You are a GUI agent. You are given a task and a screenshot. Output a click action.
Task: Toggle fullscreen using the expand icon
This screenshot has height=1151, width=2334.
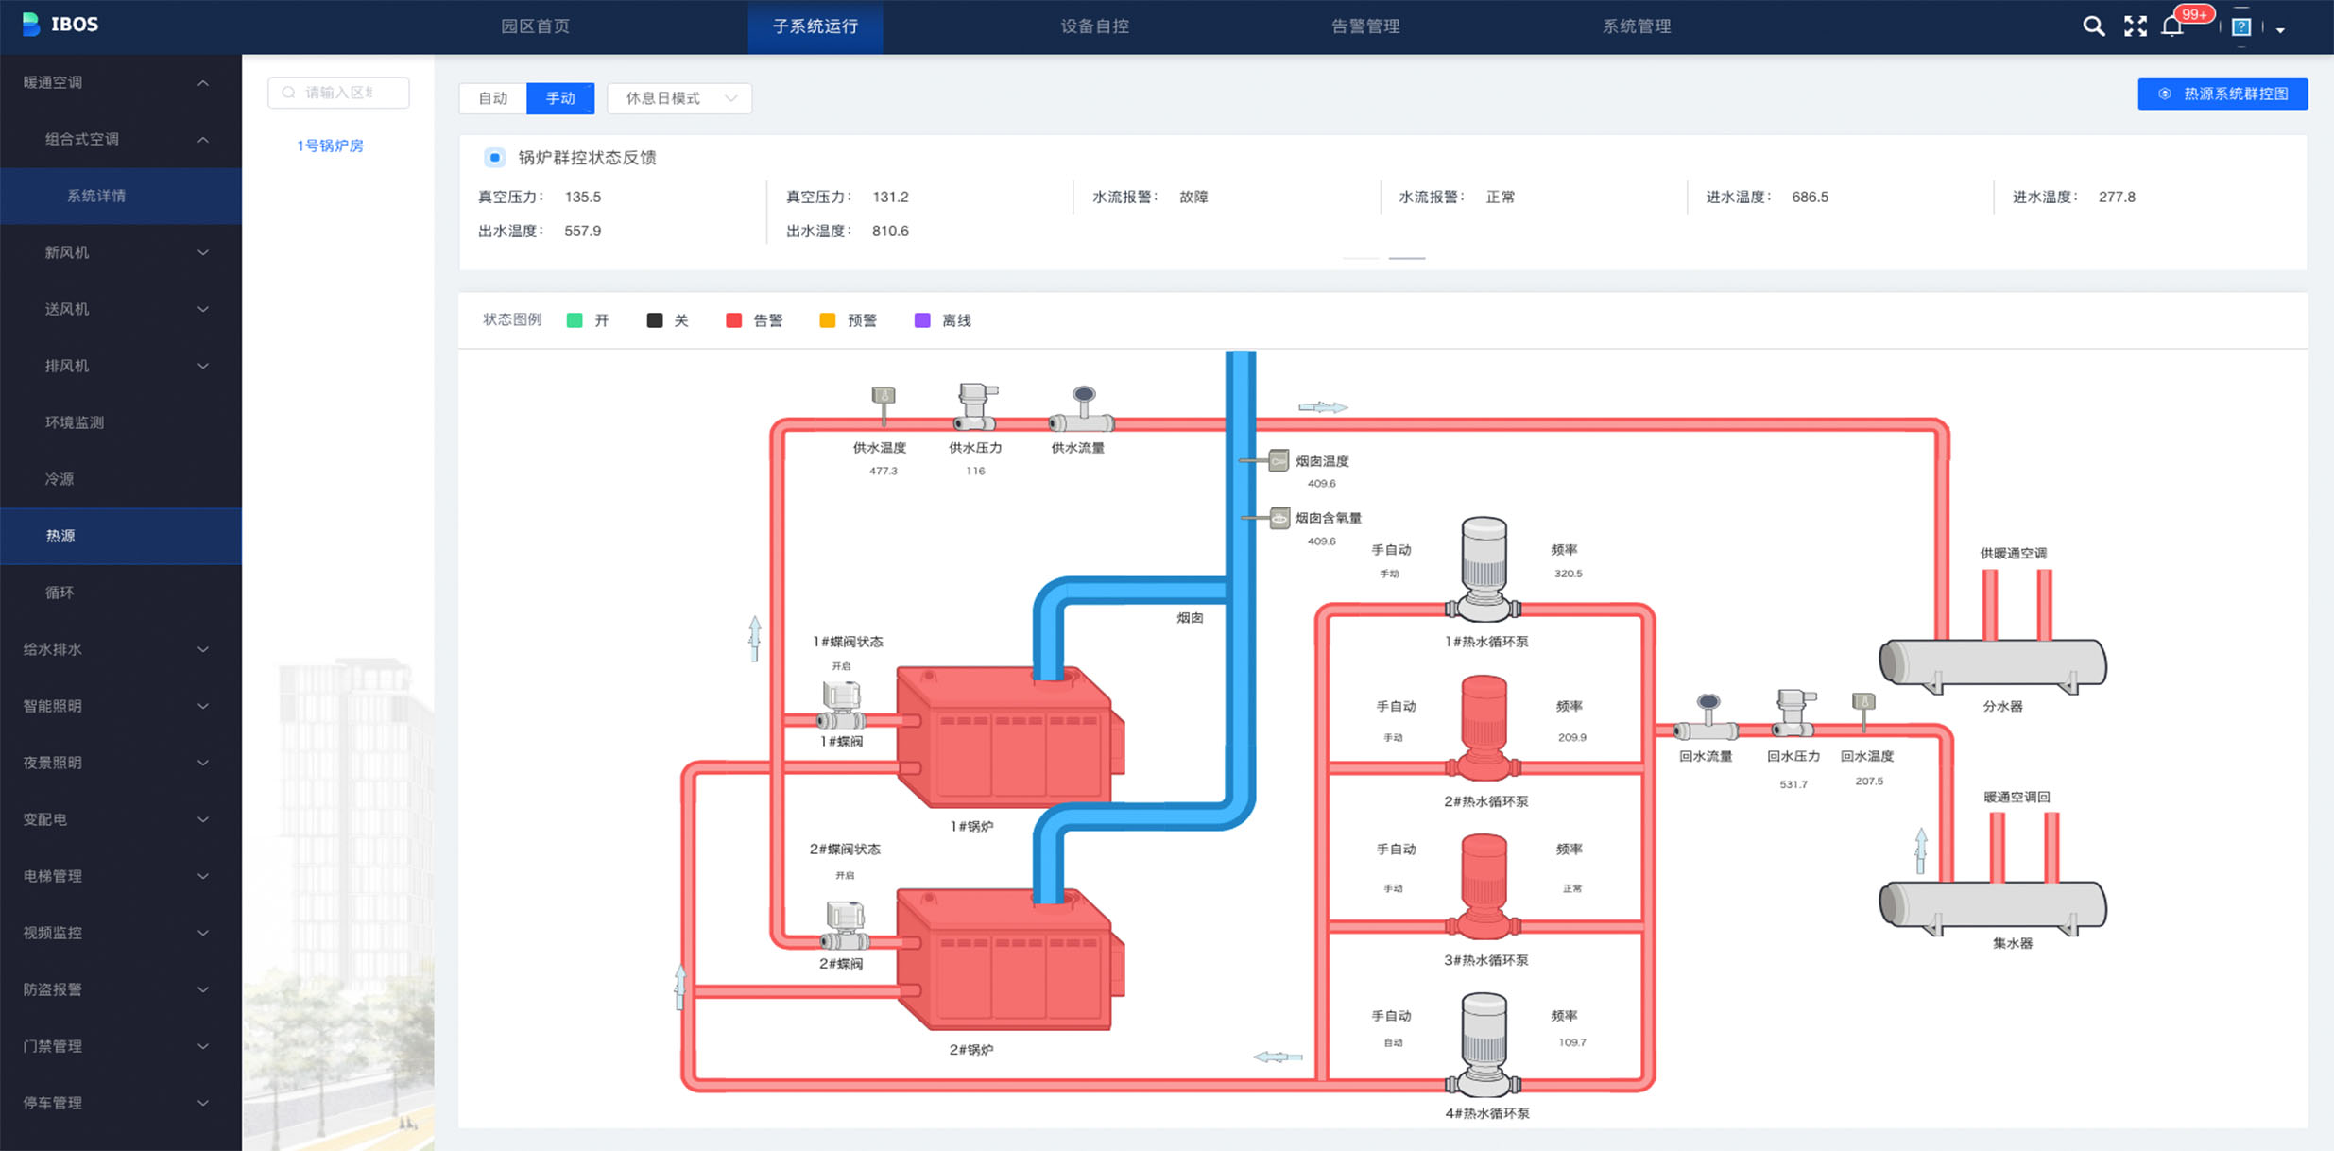[2135, 26]
